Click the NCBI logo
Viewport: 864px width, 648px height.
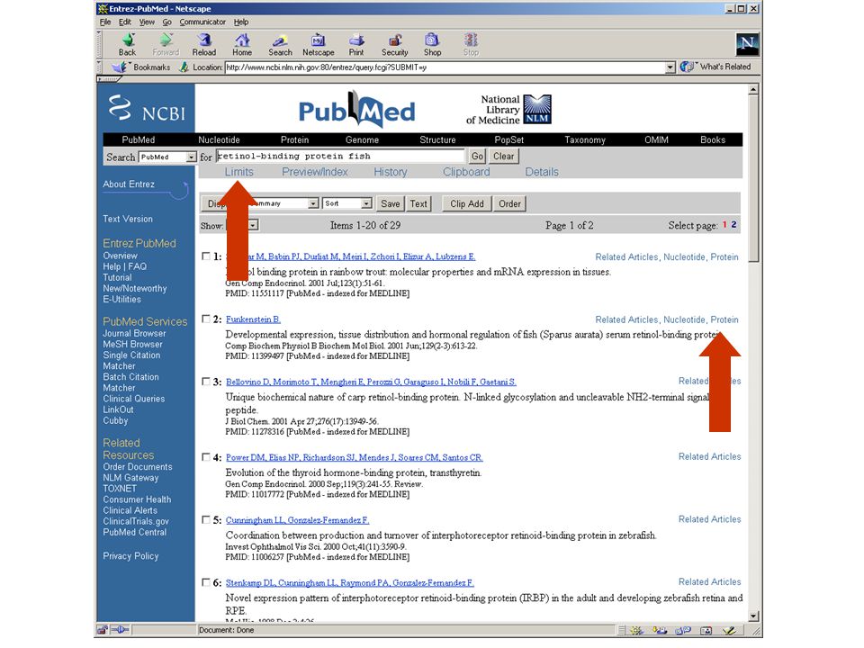147,108
